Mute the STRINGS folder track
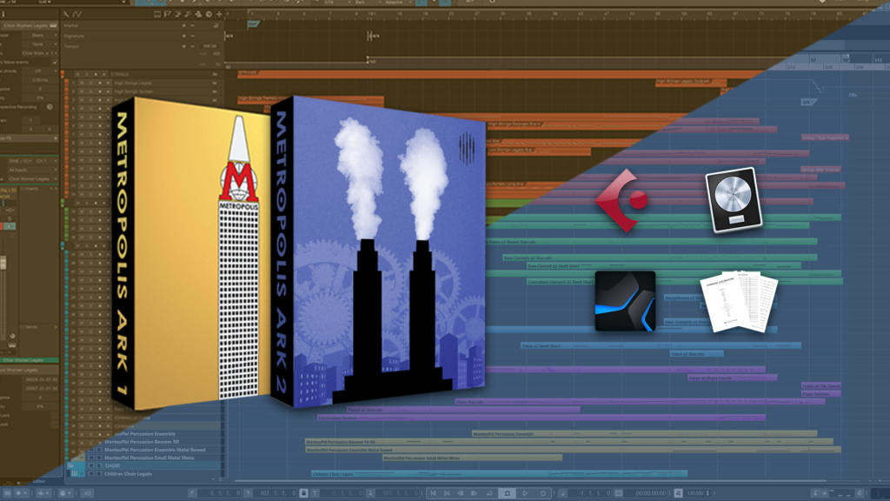The width and height of the screenshot is (890, 501). coord(79,75)
